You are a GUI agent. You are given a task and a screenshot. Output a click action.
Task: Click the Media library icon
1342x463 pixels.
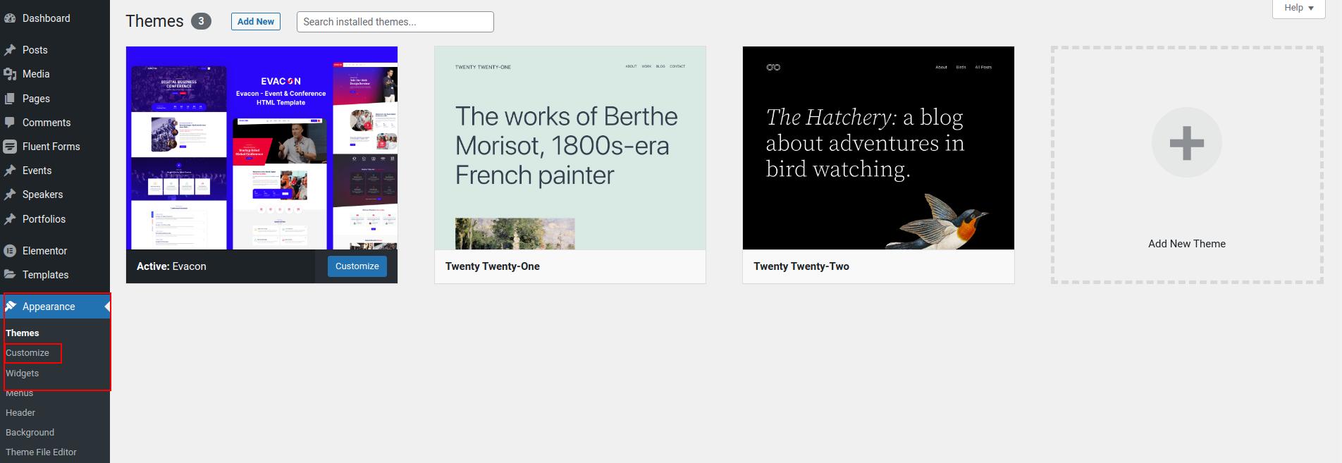pos(10,74)
